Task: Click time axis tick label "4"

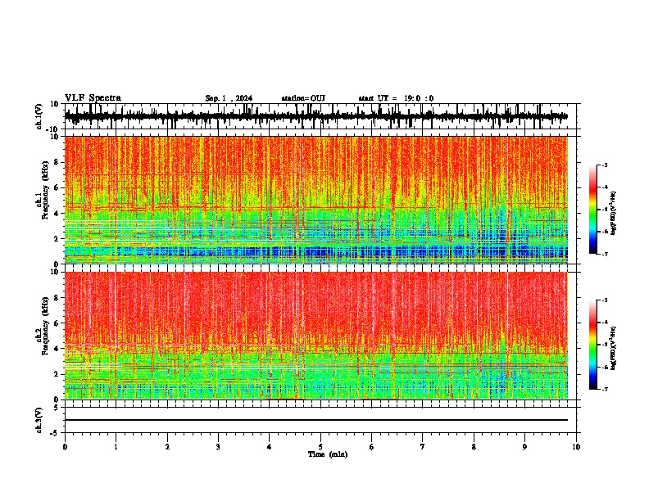Action: tap(270, 447)
